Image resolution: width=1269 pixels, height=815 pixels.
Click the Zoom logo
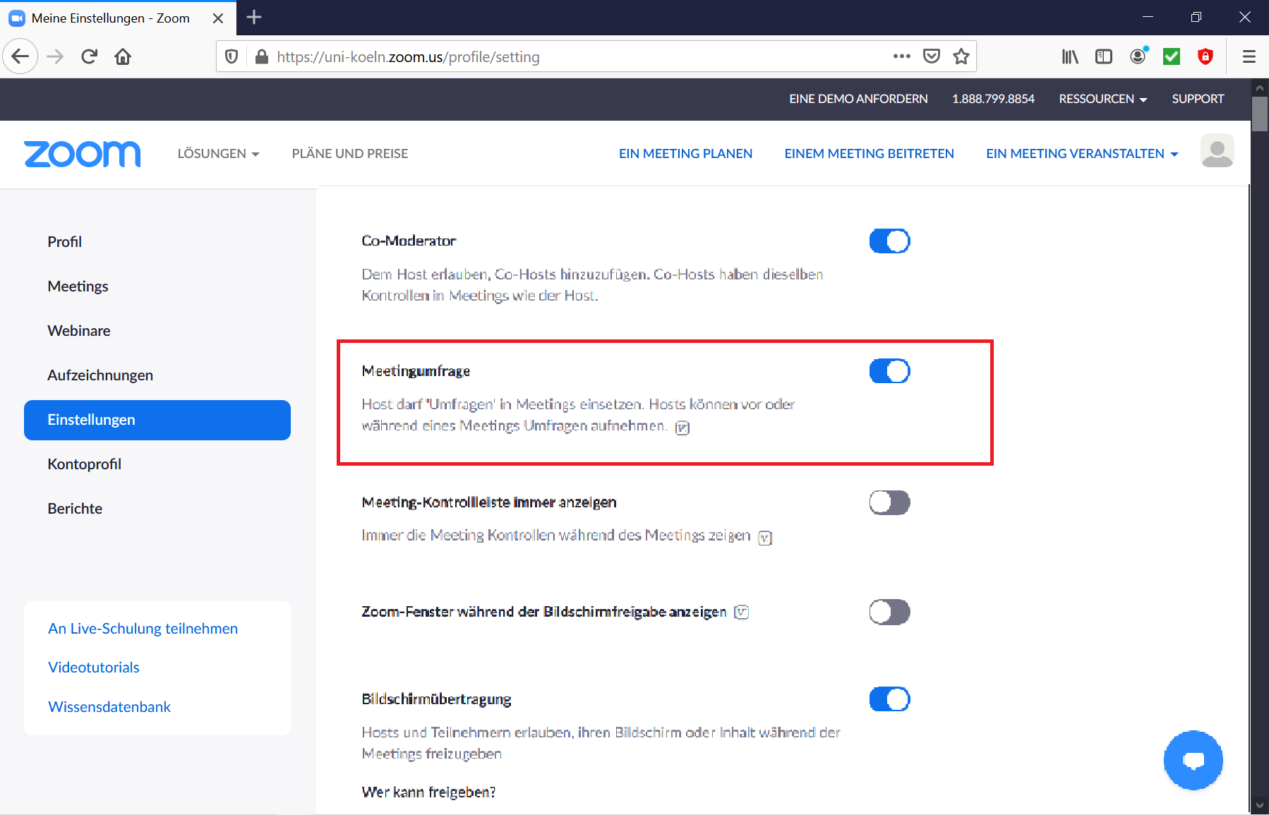[83, 154]
